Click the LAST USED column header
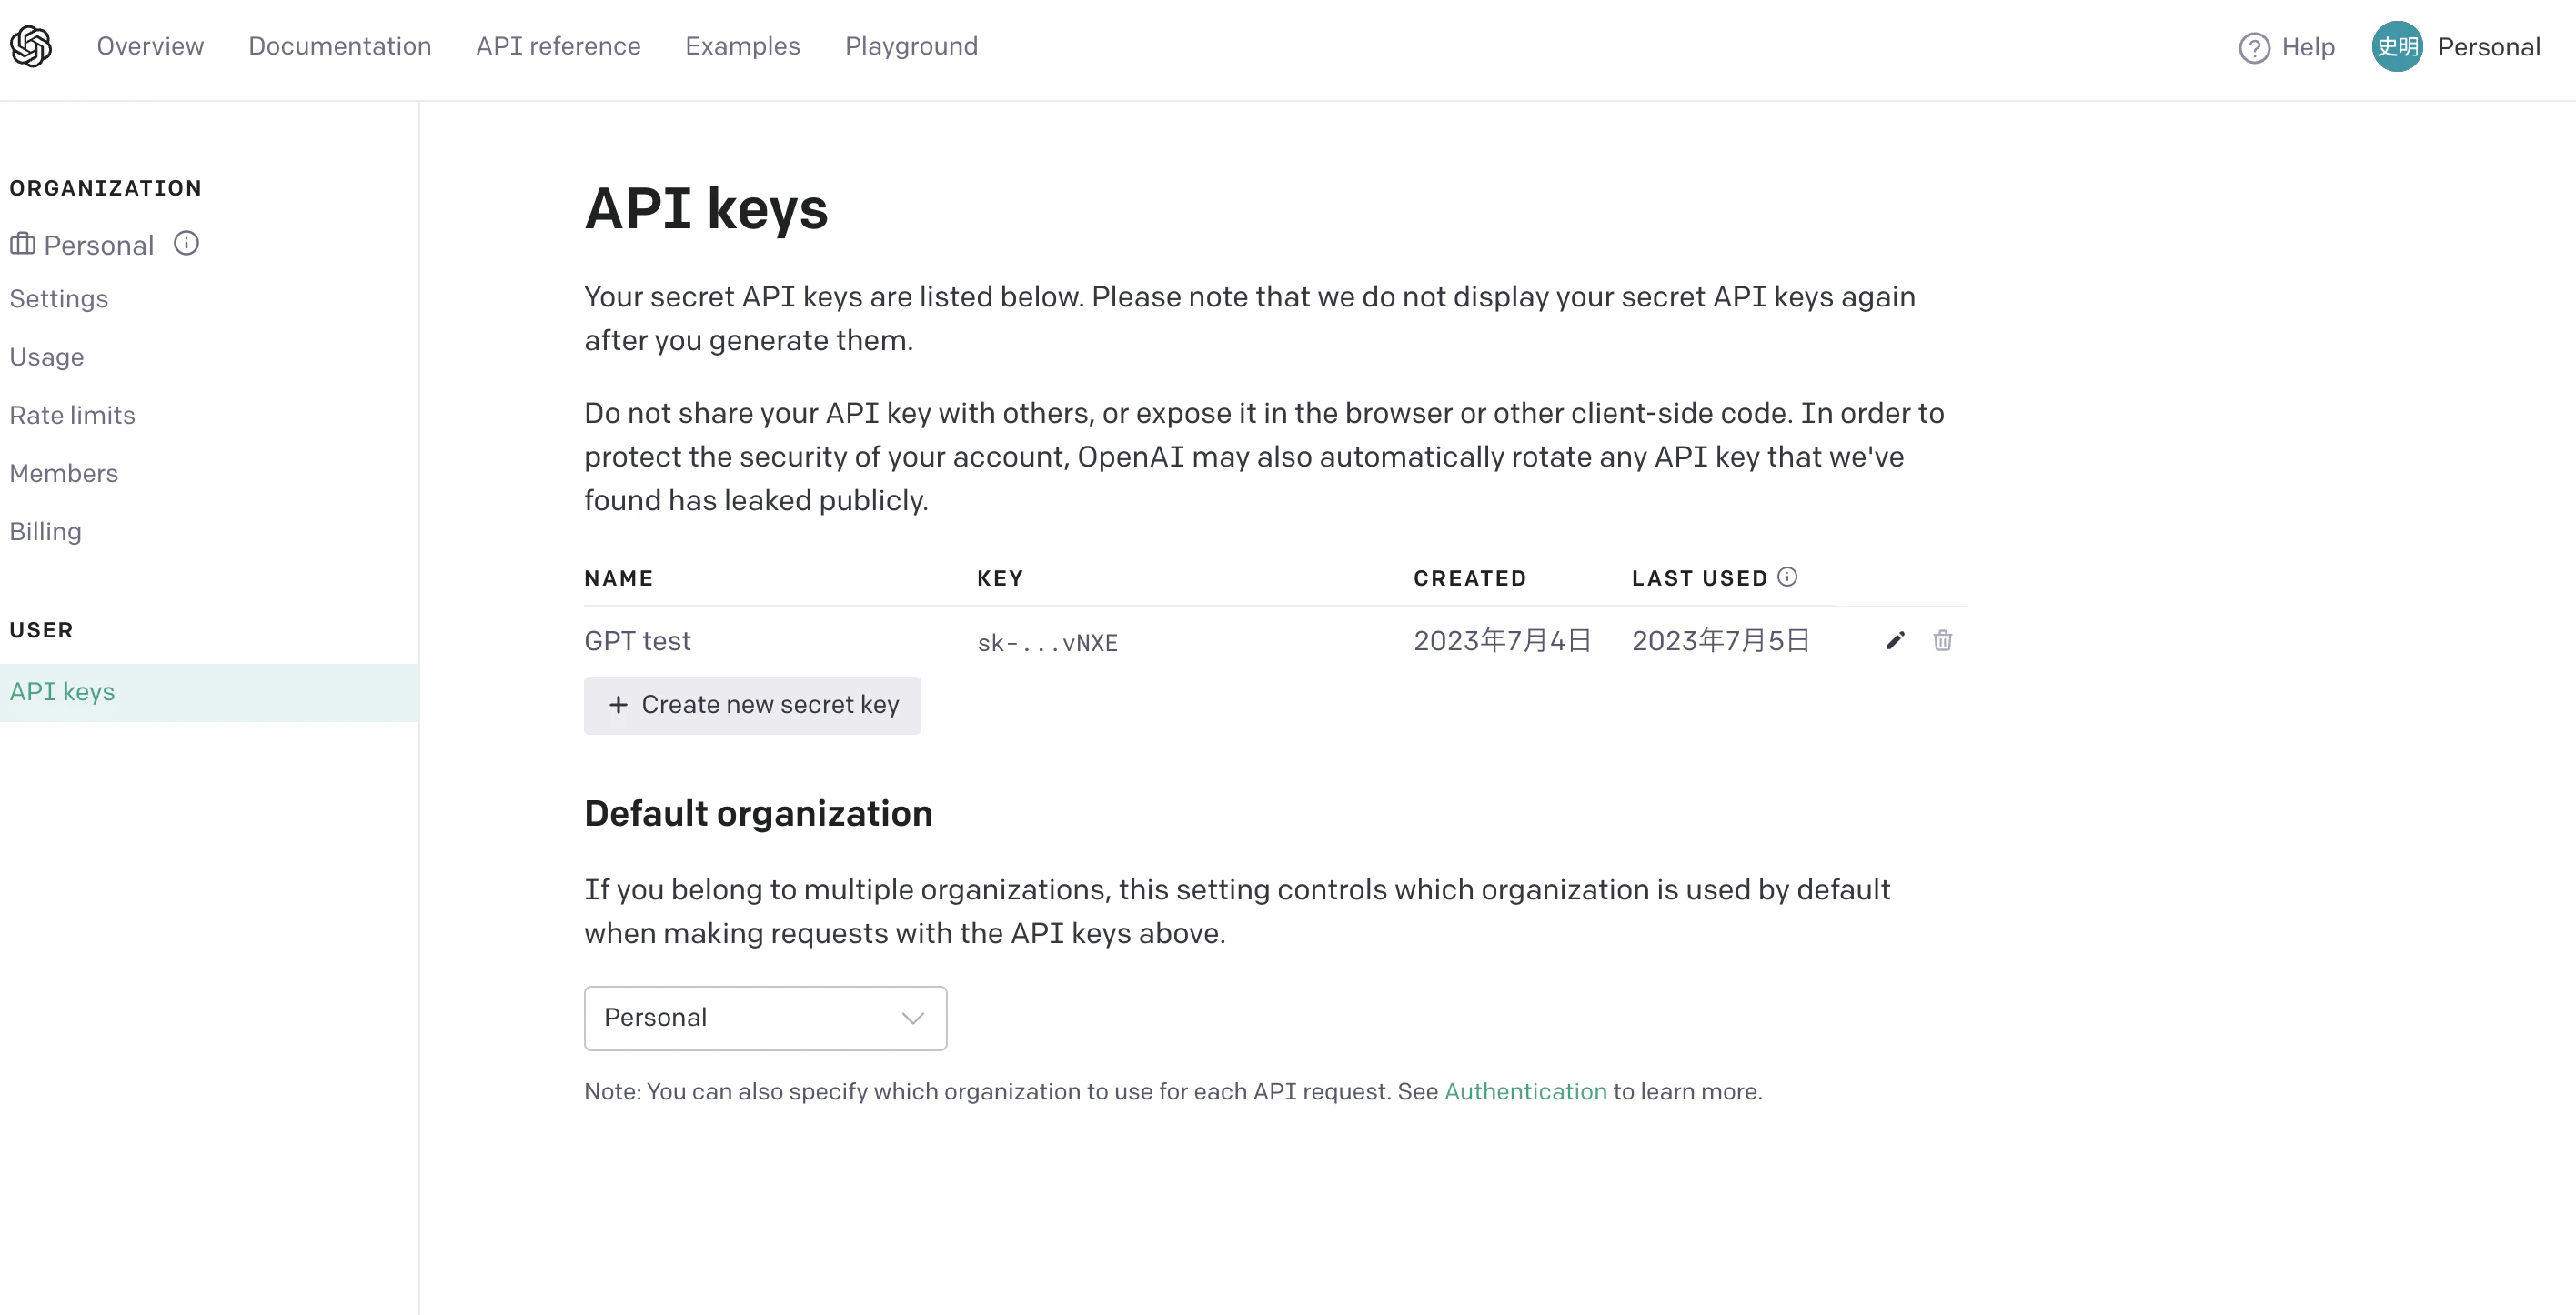Screen dimensions: 2576x1315 tap(1699, 578)
